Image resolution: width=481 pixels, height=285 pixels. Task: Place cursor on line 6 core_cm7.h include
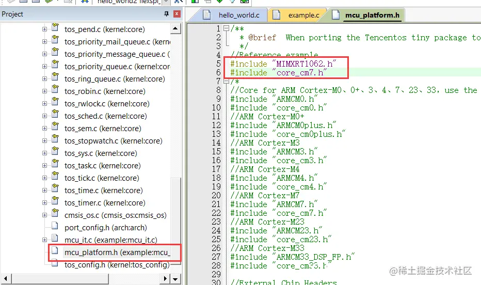click(x=279, y=73)
